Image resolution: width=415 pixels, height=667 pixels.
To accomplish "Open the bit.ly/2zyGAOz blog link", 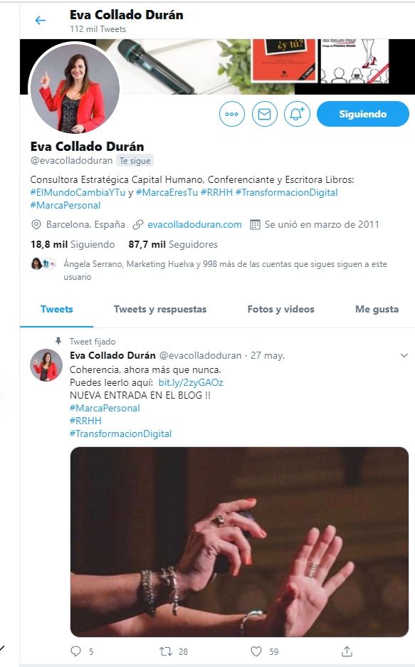I will click(x=191, y=382).
